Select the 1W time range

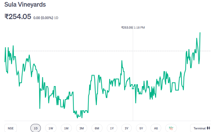click(x=51, y=128)
